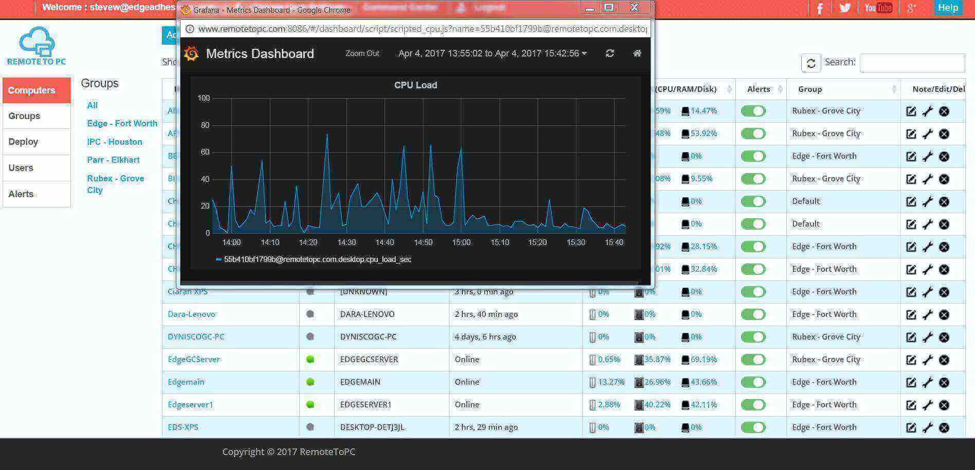Image resolution: width=975 pixels, height=470 pixels.
Task: Click Zoom Out in Metrics Dashboard
Action: click(362, 53)
